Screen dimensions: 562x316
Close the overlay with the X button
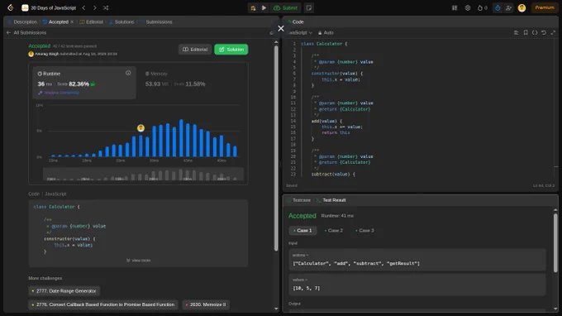281,28
